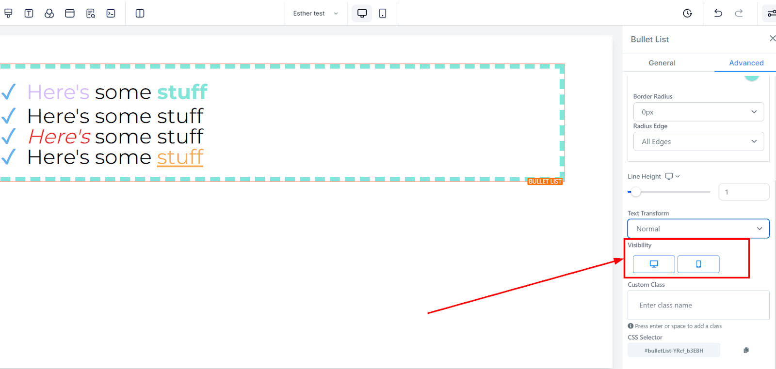This screenshot has width=776, height=369.
Task: Open the Esther test page dropdown
Action: (315, 14)
